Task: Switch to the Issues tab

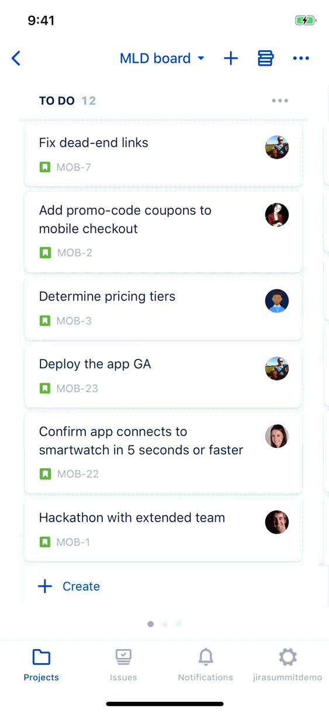Action: coord(123,666)
